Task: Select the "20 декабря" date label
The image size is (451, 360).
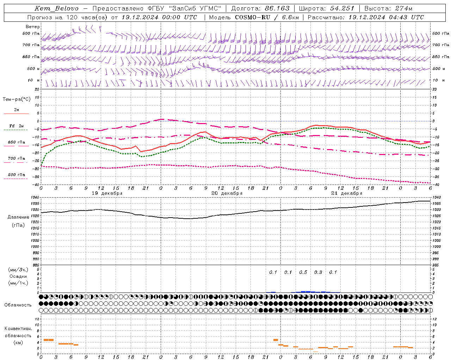Action: (227, 193)
